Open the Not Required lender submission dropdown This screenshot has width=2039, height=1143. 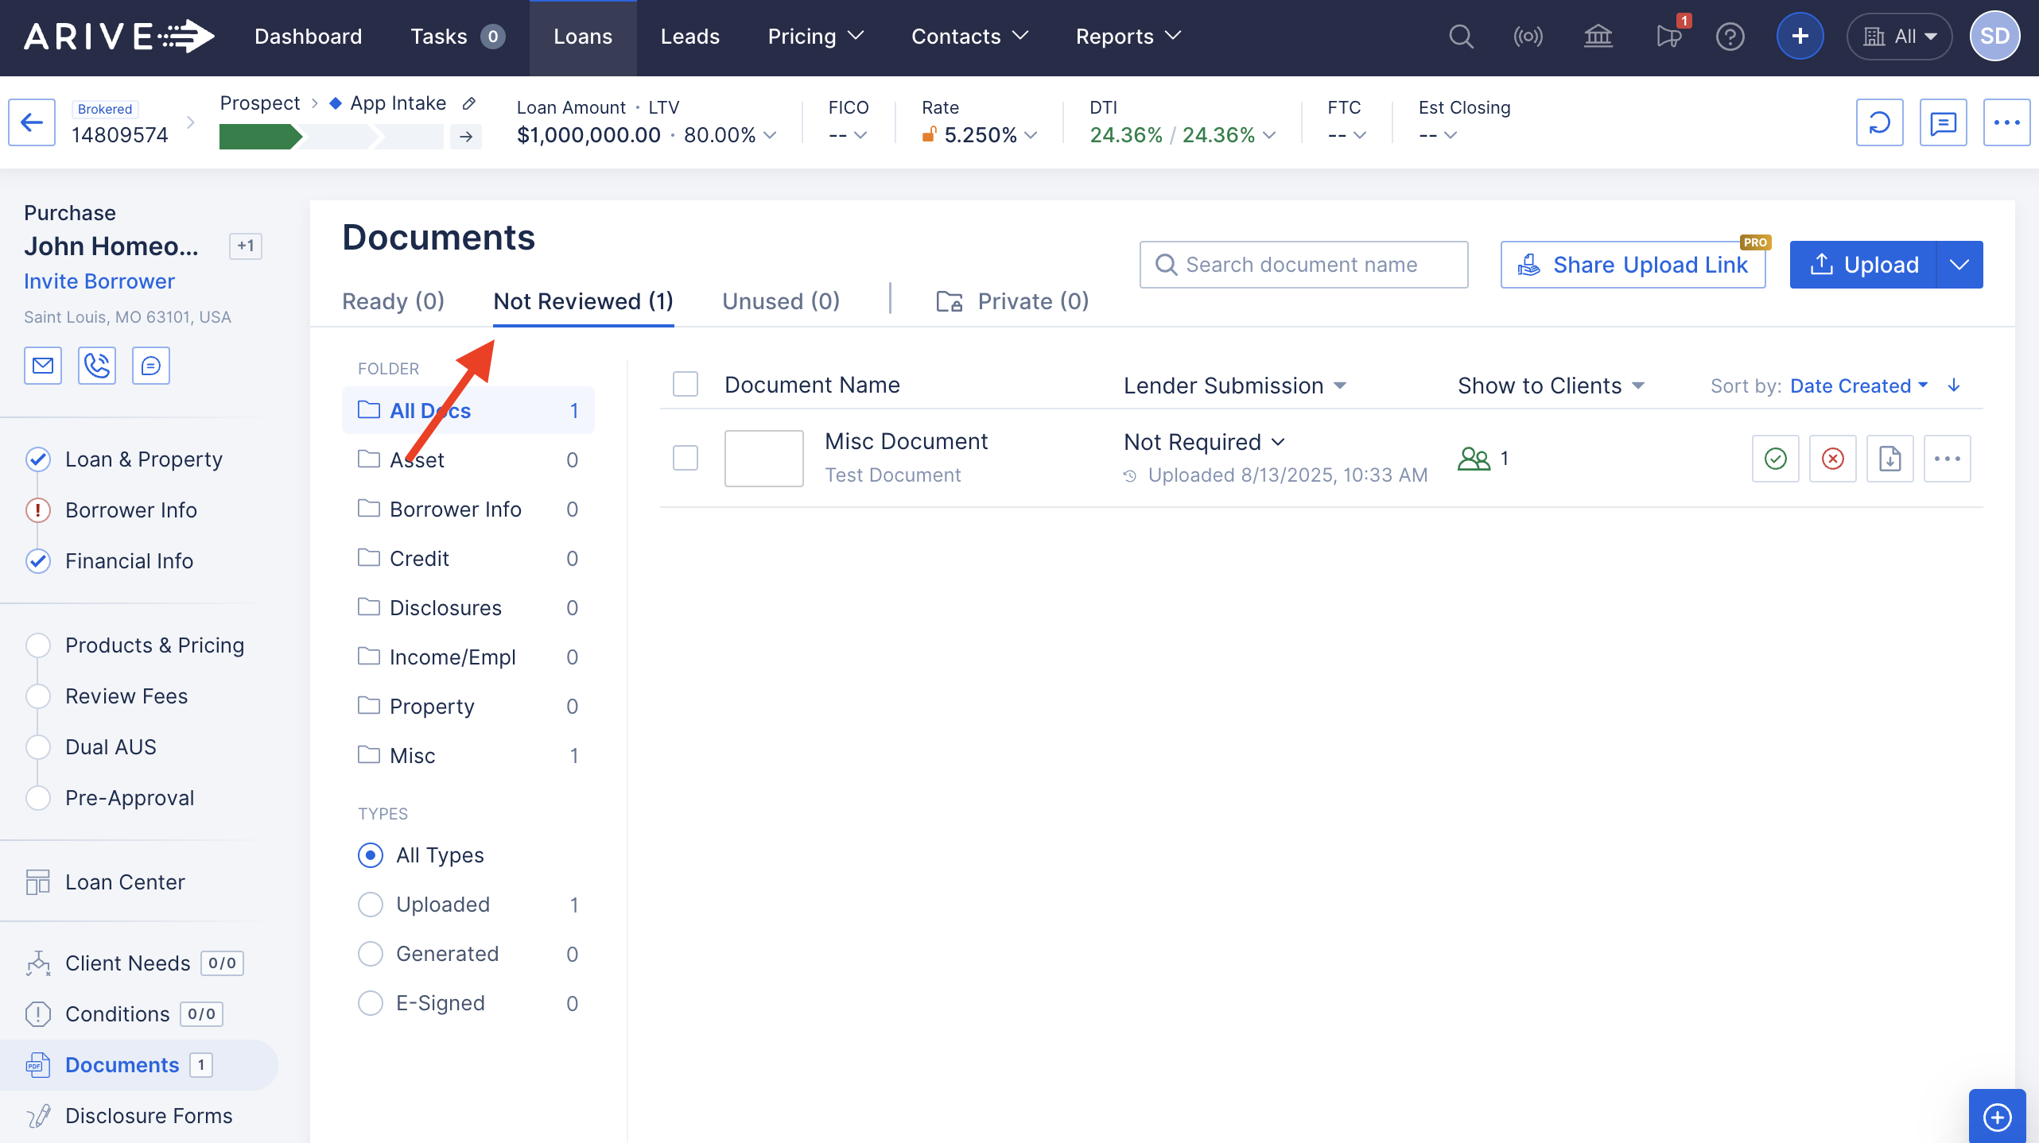[1204, 442]
